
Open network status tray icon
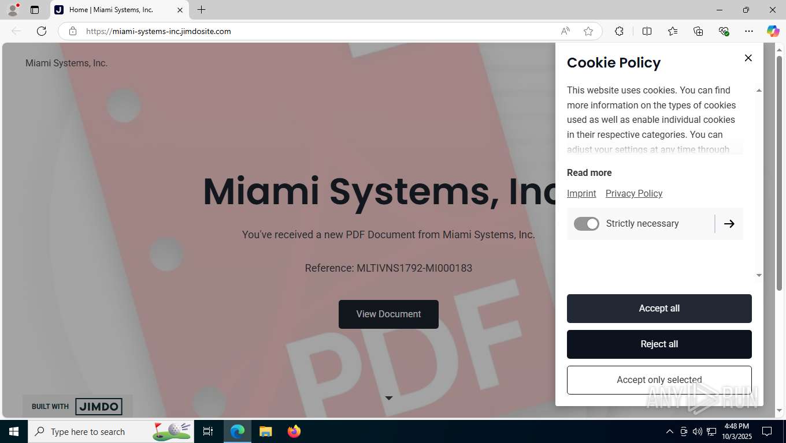click(711, 431)
